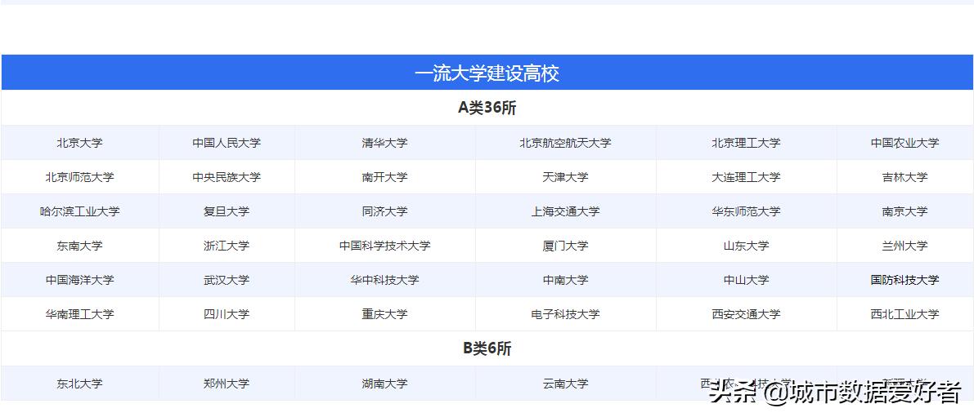
Task: Select 华中科技大学 entry
Action: coord(385,280)
